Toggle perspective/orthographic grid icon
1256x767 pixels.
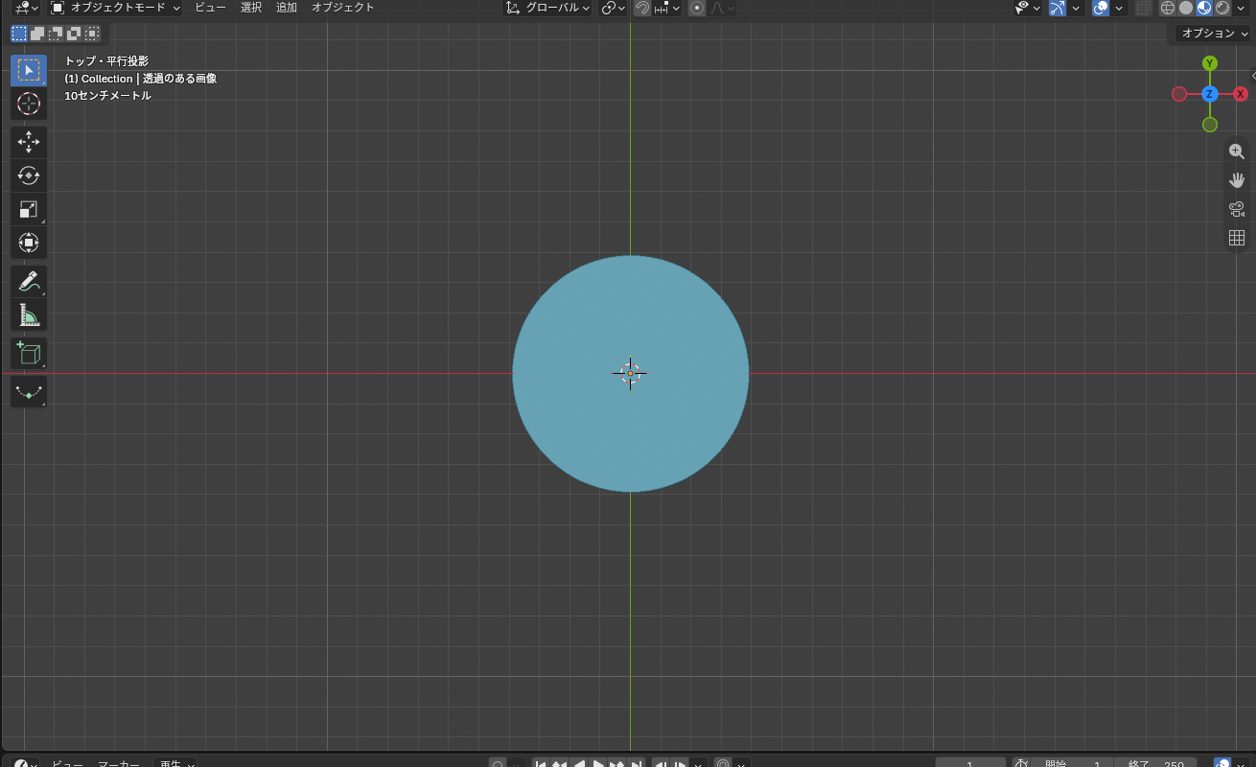pyautogui.click(x=1237, y=238)
